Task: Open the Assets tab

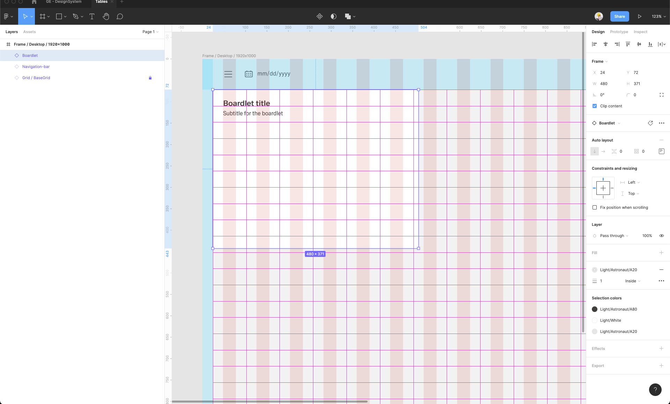Action: click(x=29, y=32)
